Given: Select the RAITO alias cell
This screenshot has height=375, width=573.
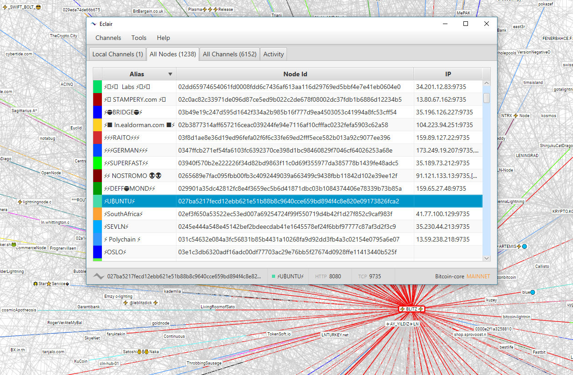Looking at the screenshot, I should [x=139, y=138].
